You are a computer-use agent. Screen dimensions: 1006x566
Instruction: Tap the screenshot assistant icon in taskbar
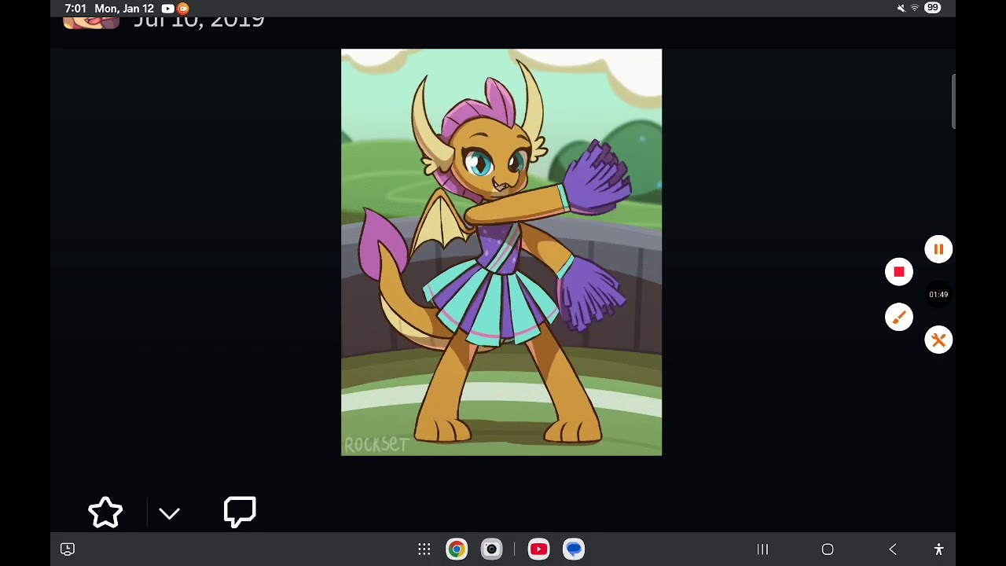(x=68, y=549)
